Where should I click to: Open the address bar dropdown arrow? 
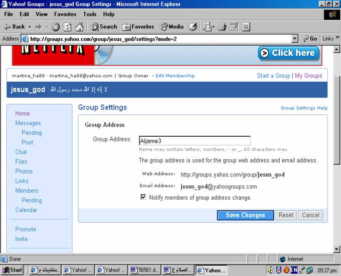(294, 39)
